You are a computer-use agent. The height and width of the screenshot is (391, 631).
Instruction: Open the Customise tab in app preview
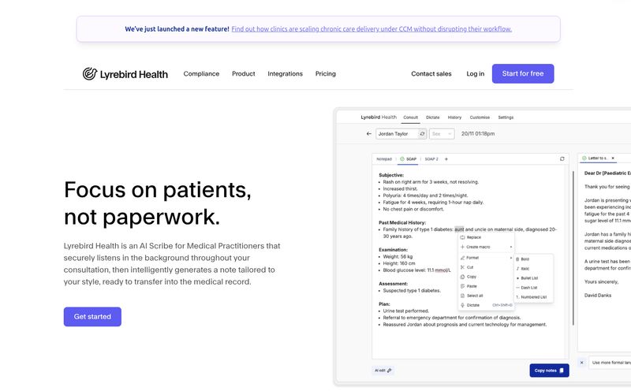pyautogui.click(x=480, y=117)
